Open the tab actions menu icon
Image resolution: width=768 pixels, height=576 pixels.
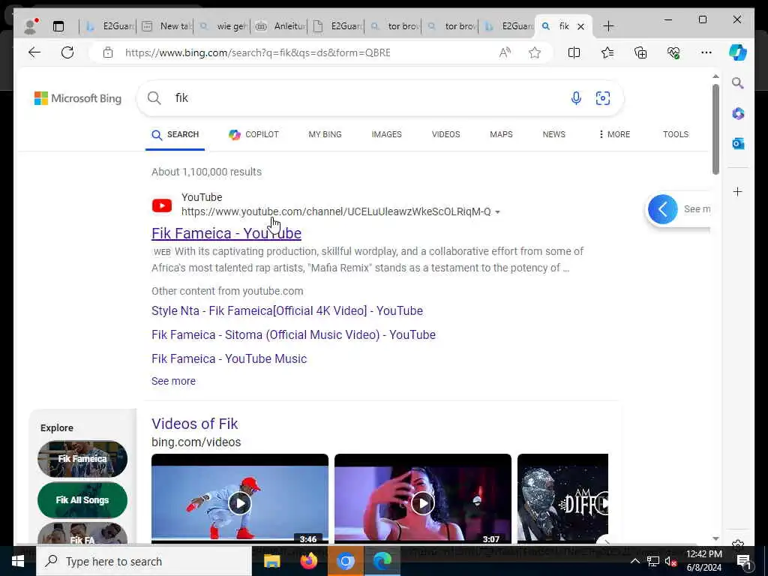coord(58,26)
